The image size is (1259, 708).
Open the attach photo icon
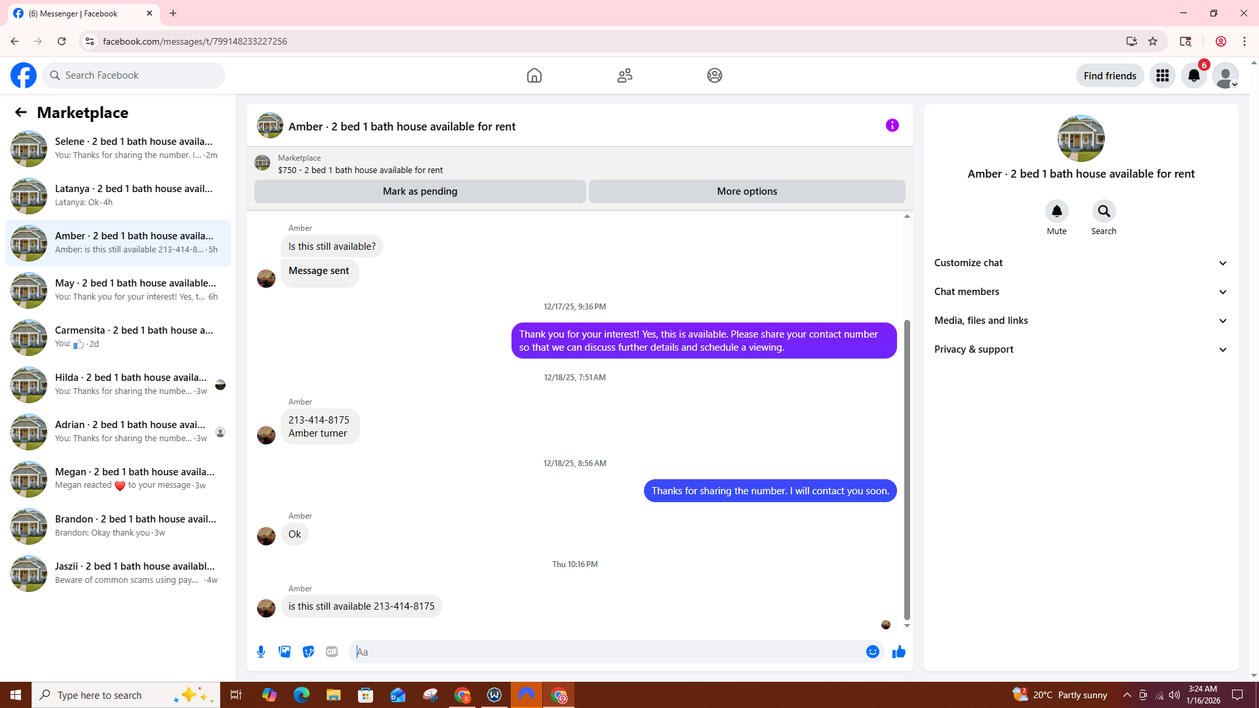285,652
